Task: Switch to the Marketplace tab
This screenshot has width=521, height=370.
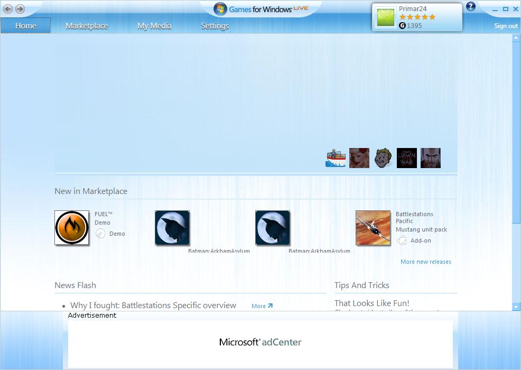Action: [87, 25]
